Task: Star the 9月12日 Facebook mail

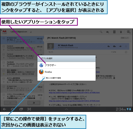Action: pyautogui.click(x=41, y=50)
